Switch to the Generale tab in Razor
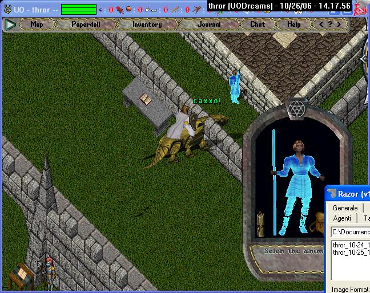The height and width of the screenshot is (293, 370). click(345, 208)
